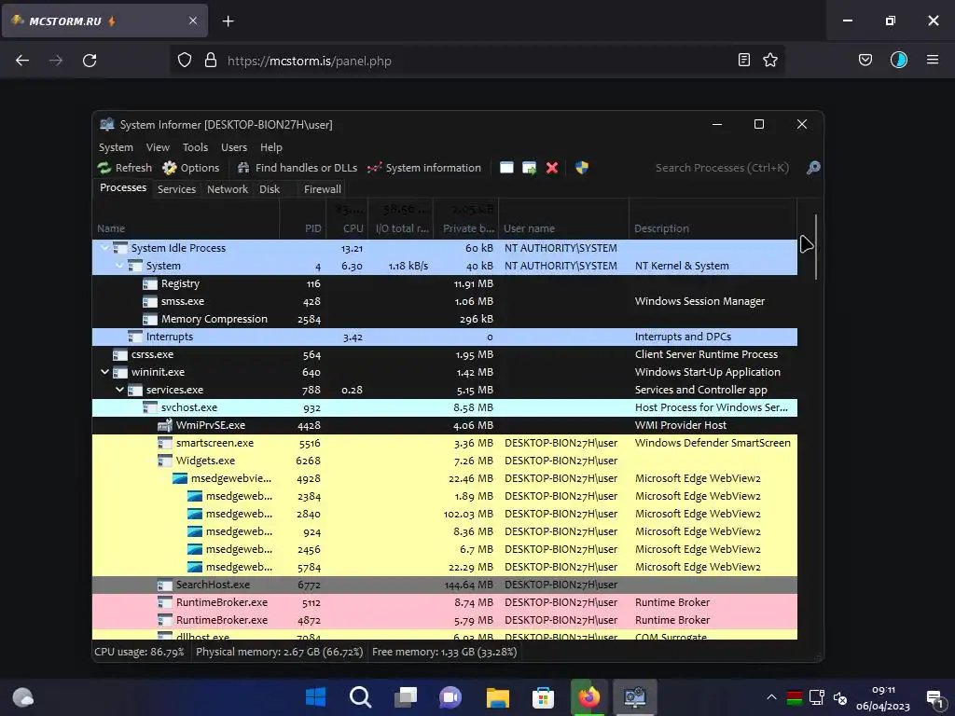Open the System menu
The height and width of the screenshot is (716, 955).
pos(116,147)
